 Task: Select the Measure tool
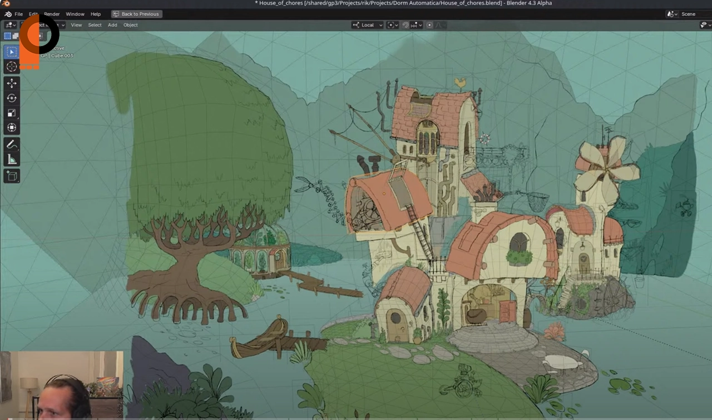click(x=11, y=160)
